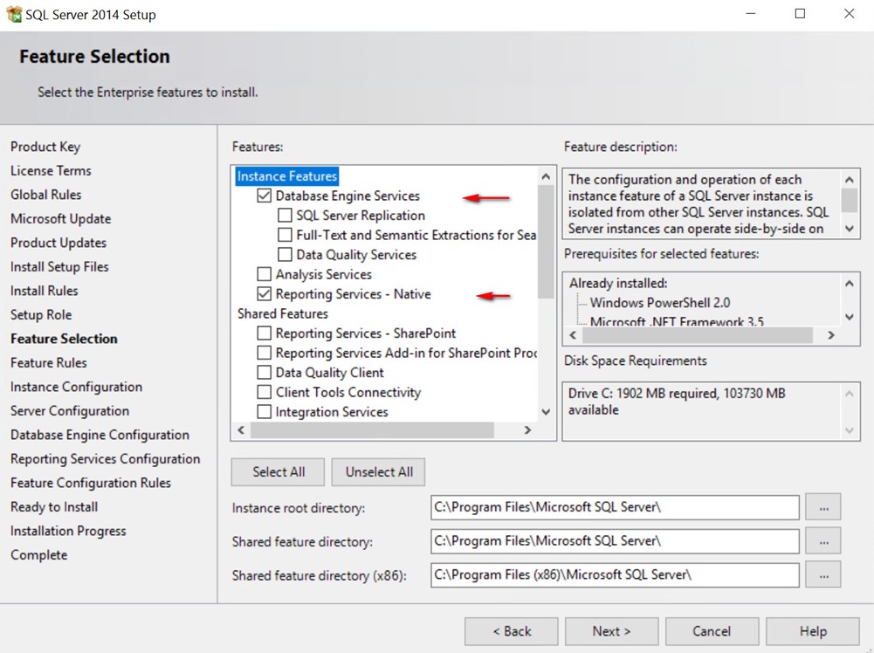
Task: Focus the Shared feature directory (x86) field
Action: click(x=615, y=575)
